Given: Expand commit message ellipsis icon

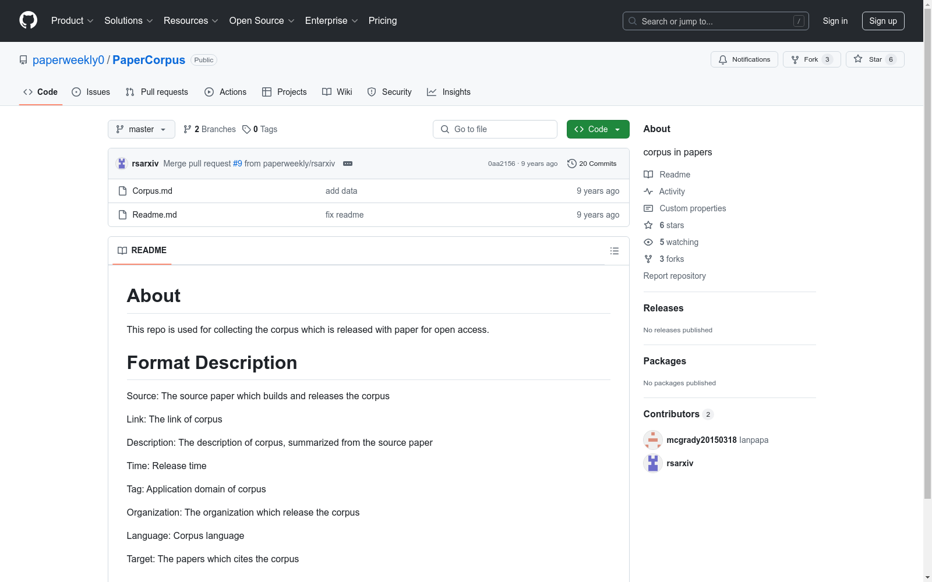Looking at the screenshot, I should 348,164.
